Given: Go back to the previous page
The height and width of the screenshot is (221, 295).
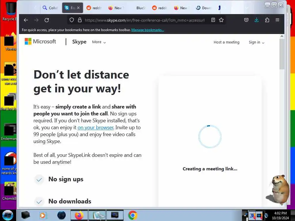Looking at the screenshot, I should pyautogui.click(x=26, y=20).
